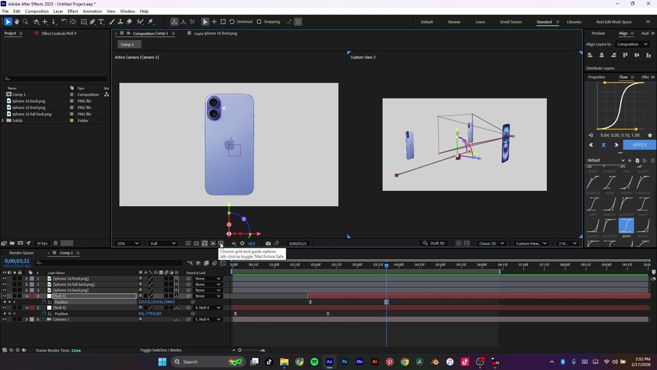Open Align Layers to Composition dropdown
Viewport: 657px width, 370px height.
[x=632, y=44]
